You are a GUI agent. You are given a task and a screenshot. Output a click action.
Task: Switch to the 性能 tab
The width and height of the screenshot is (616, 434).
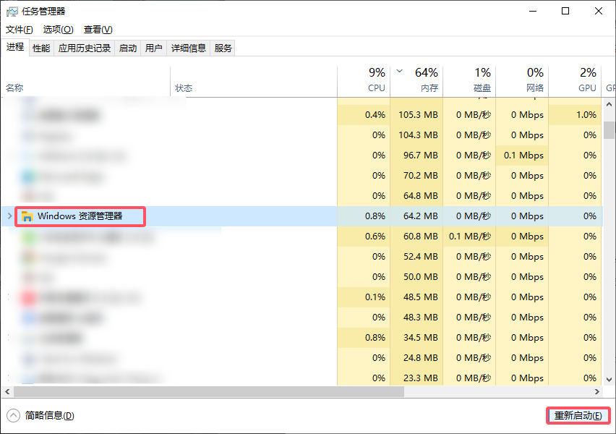(40, 48)
